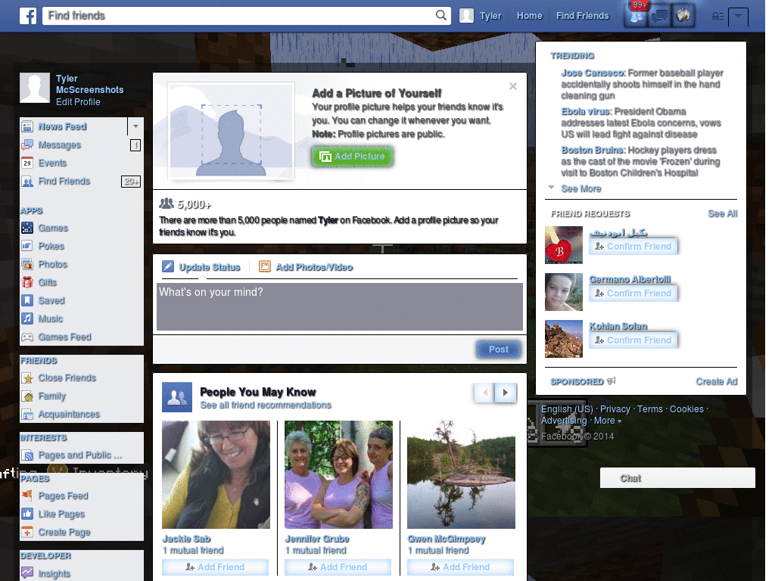Click the green Add Picture button
Viewport: 775px width, 581px height.
pyautogui.click(x=352, y=156)
